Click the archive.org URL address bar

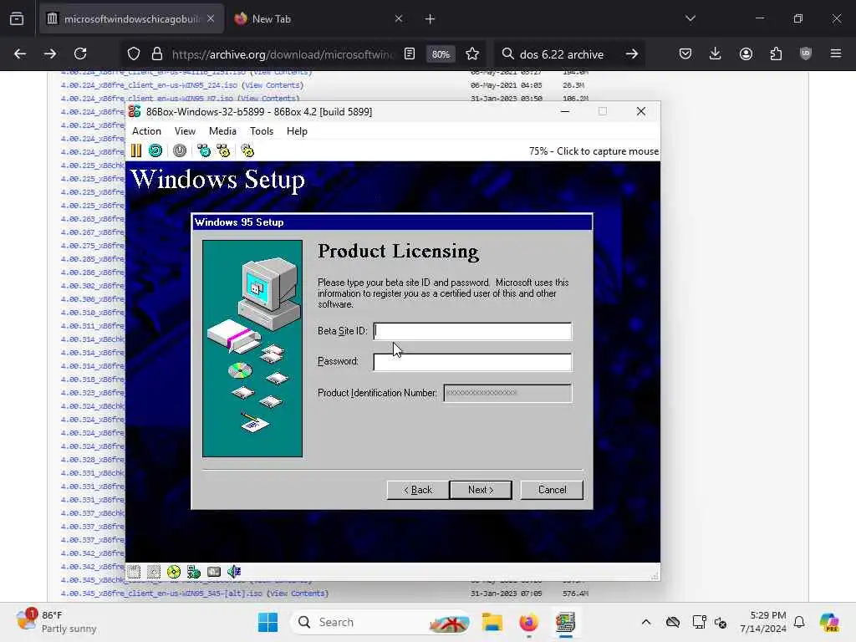[283, 54]
